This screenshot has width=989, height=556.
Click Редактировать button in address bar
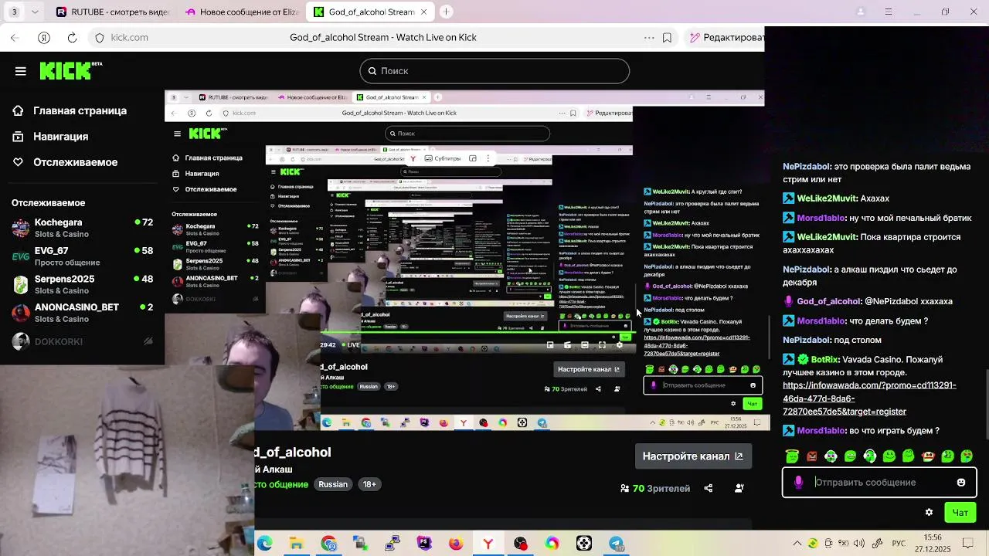(724, 37)
